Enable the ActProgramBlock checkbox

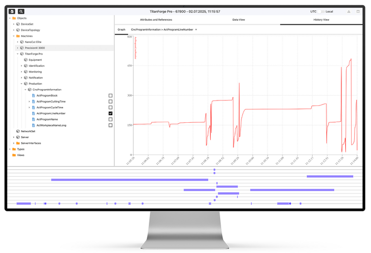coord(110,96)
